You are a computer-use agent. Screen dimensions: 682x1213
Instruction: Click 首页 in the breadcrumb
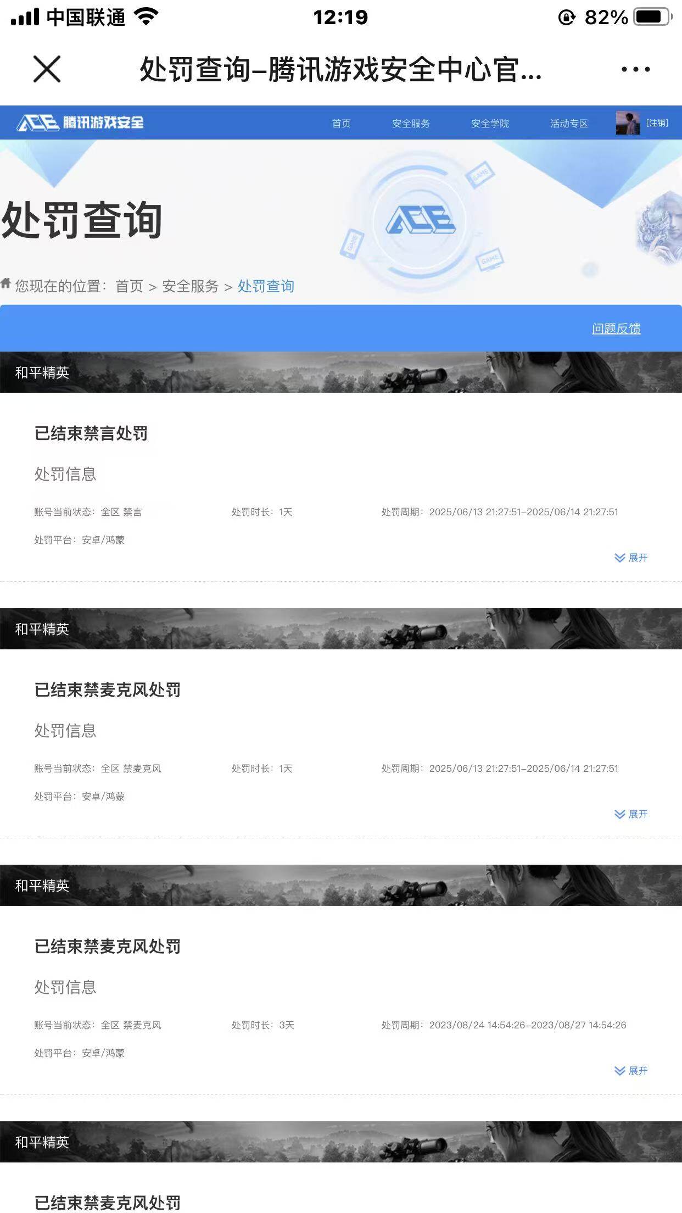tap(129, 286)
